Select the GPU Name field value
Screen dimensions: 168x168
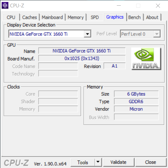coord(82,51)
